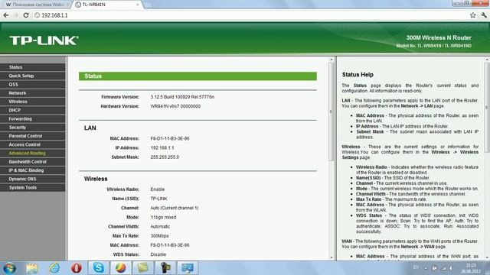490x275 pixels.
Task: Show hidden system tray icons
Action: pyautogui.click(x=426, y=268)
